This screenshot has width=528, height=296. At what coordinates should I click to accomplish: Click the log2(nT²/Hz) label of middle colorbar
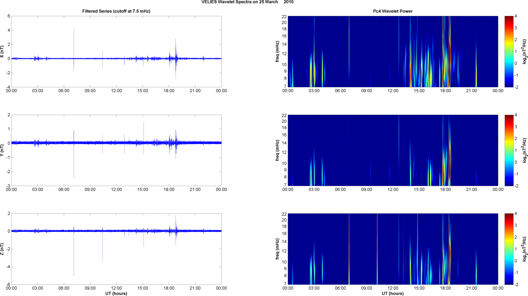[x=525, y=150]
